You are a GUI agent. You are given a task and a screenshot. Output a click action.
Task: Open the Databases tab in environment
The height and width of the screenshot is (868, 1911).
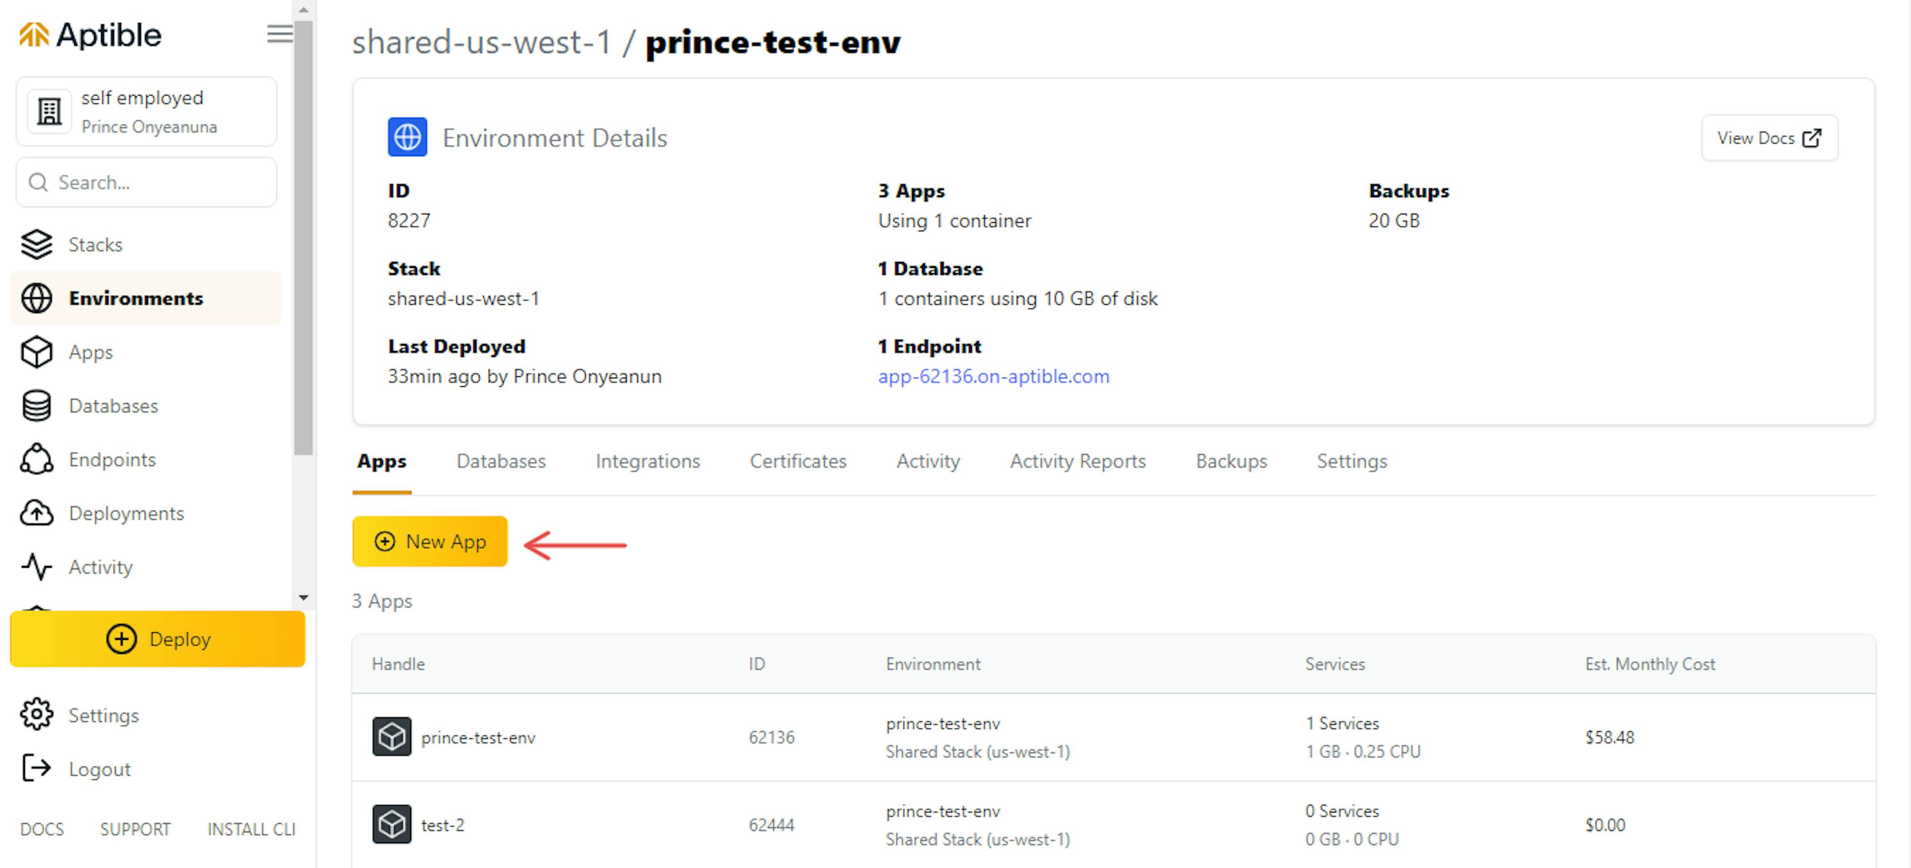500,460
